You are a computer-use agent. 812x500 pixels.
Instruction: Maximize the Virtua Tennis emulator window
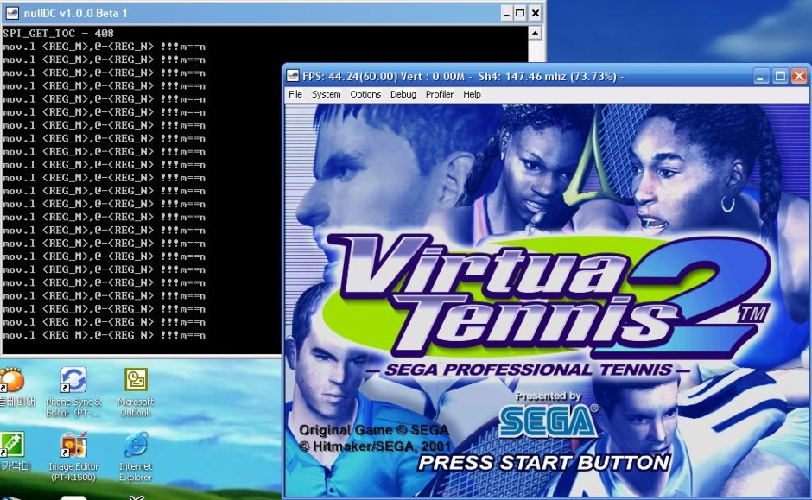tap(780, 77)
